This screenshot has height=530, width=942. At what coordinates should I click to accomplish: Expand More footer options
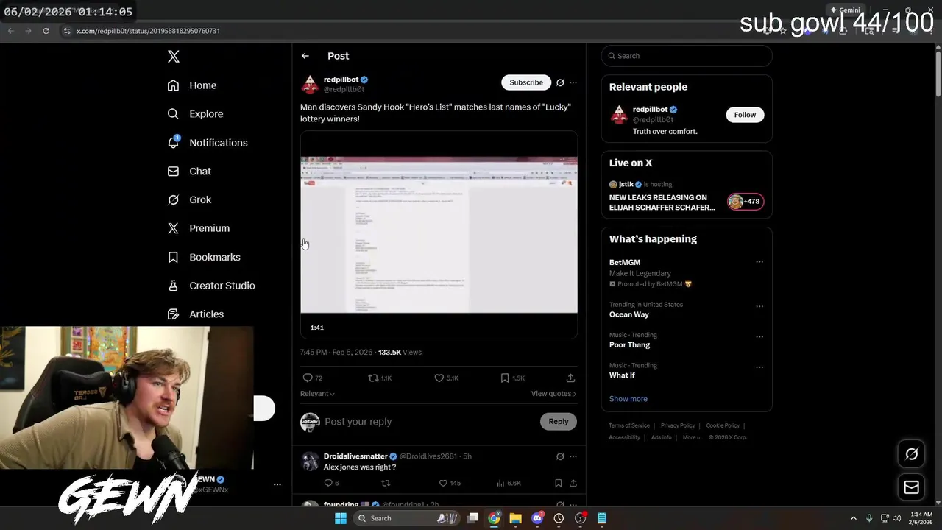(x=691, y=437)
